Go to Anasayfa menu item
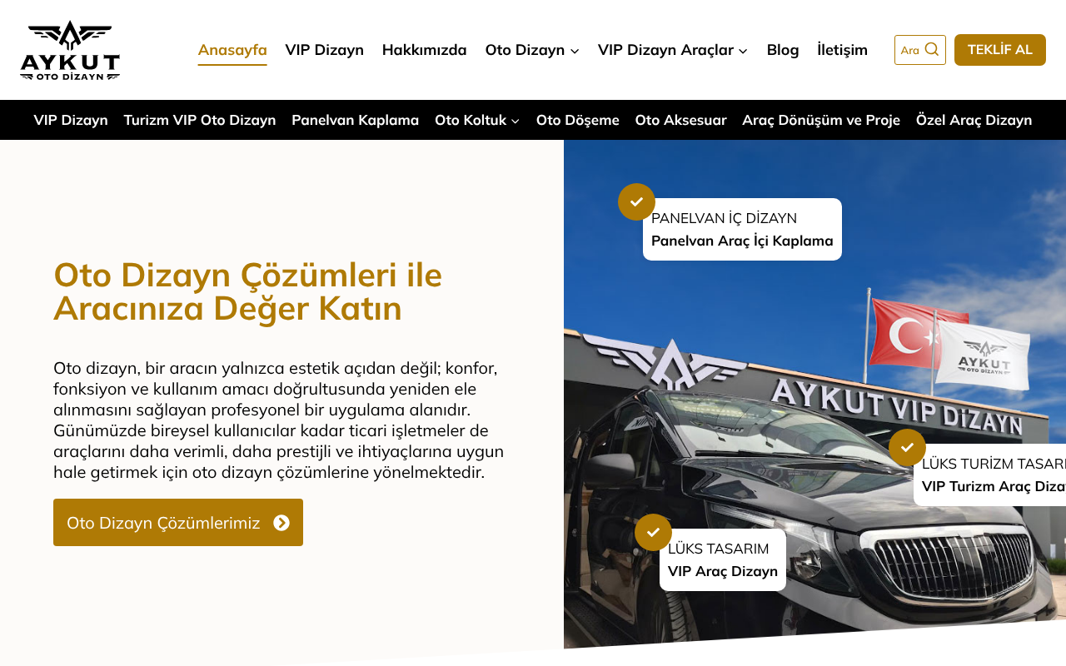1066x666 pixels. [x=232, y=50]
